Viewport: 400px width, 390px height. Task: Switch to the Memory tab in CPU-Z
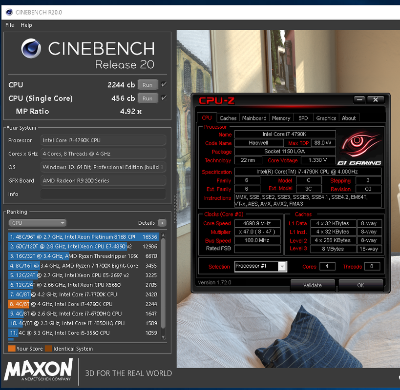pyautogui.click(x=281, y=118)
